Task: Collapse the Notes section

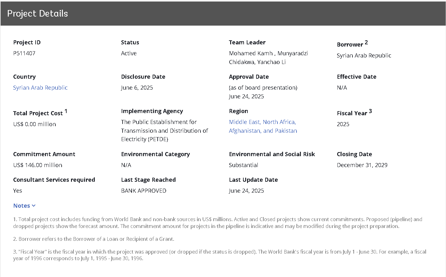Action: pyautogui.click(x=24, y=206)
